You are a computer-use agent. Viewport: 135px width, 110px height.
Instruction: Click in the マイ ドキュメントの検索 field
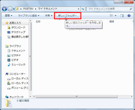[x=108, y=9]
